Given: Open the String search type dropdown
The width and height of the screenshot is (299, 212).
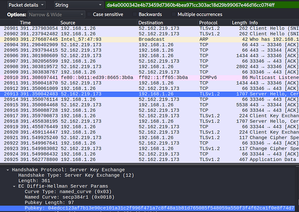Looking at the screenshot, I should 77,5.
